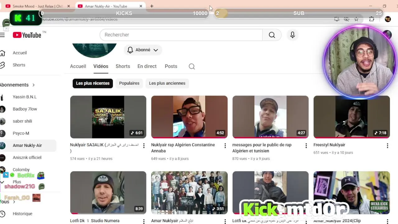Switch to the Accueil channel tab
Viewport: 398px width, 224px height.
pos(78,66)
